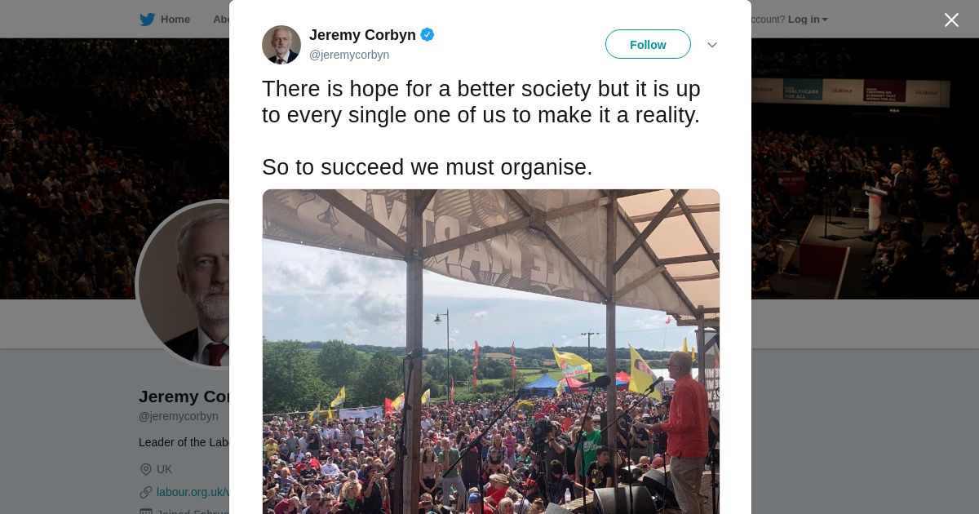Follow Jeremy Corbyn
Image resolution: width=979 pixels, height=514 pixels.
648,44
